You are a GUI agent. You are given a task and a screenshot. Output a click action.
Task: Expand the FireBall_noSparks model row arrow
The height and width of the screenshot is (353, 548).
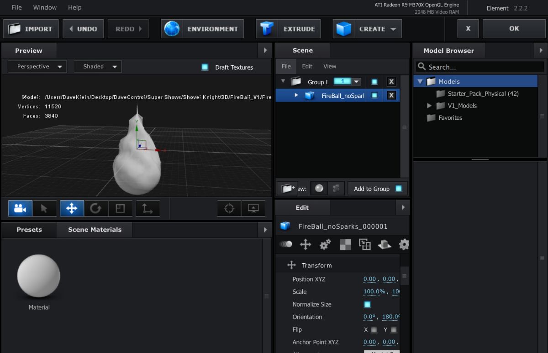296,95
